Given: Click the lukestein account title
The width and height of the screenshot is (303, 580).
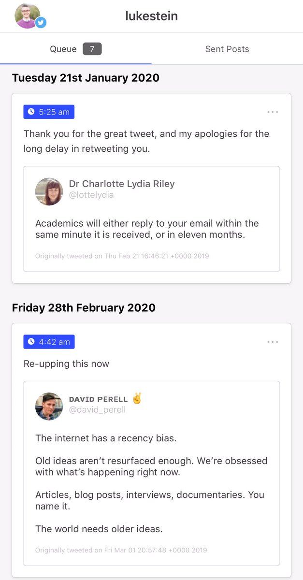Looking at the screenshot, I should pos(151,16).
